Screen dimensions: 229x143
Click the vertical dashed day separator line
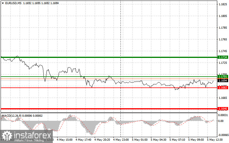[121, 58]
